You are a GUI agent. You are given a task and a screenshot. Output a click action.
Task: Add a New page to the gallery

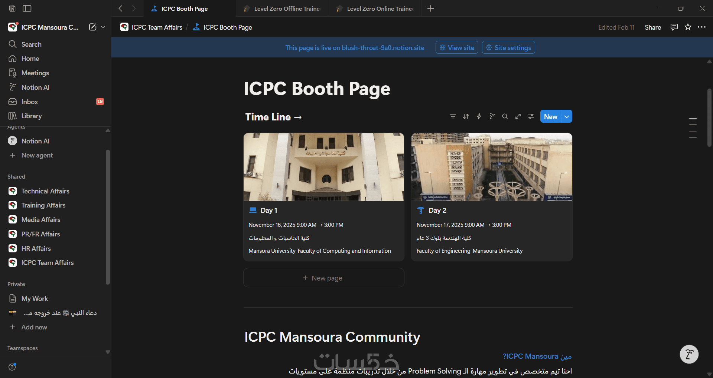coord(324,278)
